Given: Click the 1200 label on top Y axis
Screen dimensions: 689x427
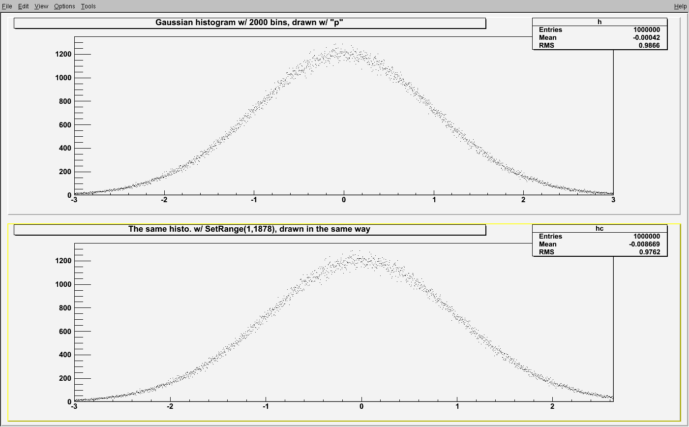Looking at the screenshot, I should click(63, 54).
